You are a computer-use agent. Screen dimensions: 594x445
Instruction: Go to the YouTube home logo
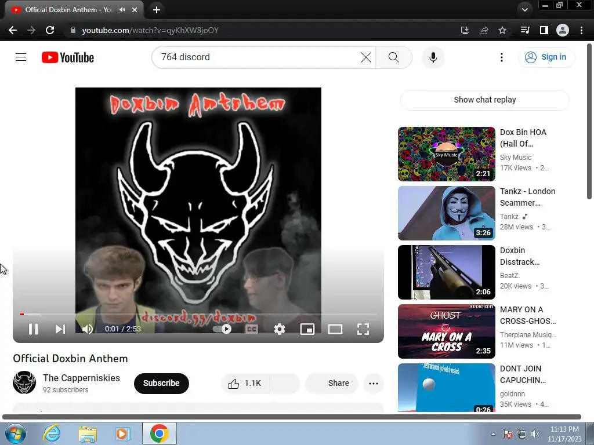click(x=68, y=57)
